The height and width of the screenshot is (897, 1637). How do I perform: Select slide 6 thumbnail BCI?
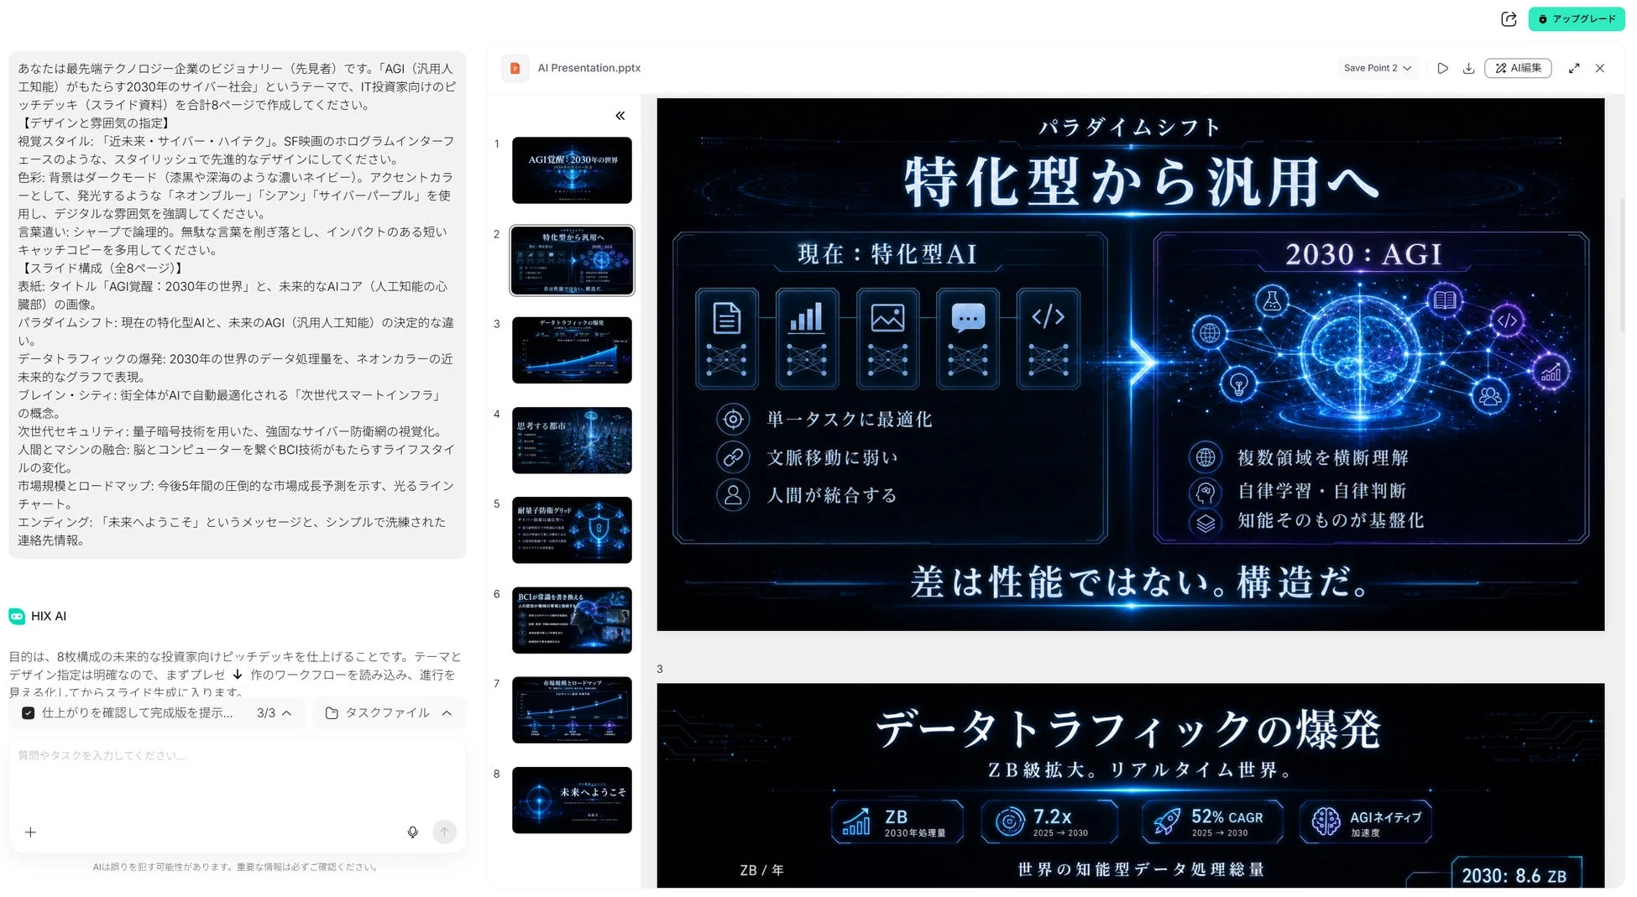point(572,620)
